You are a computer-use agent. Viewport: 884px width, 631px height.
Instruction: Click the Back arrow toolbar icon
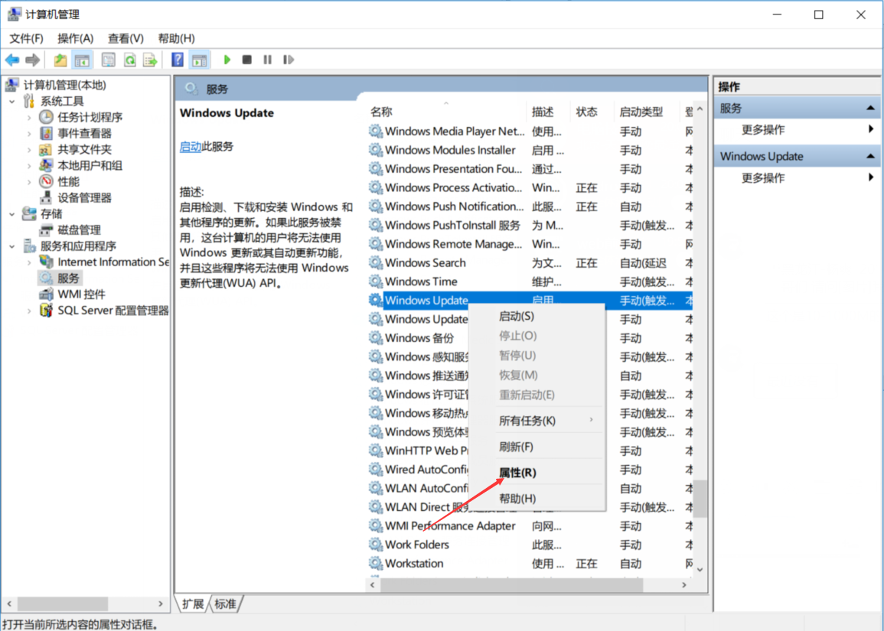12,60
